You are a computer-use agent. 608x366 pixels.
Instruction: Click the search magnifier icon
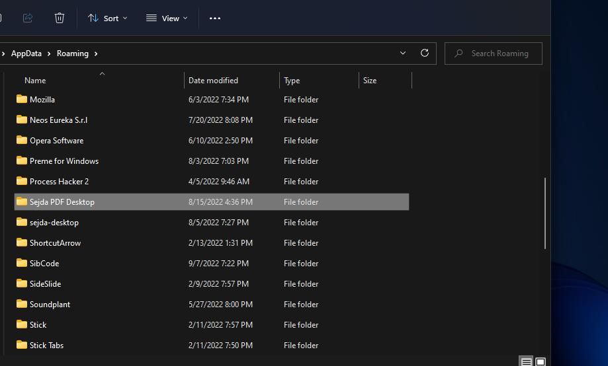tap(459, 54)
